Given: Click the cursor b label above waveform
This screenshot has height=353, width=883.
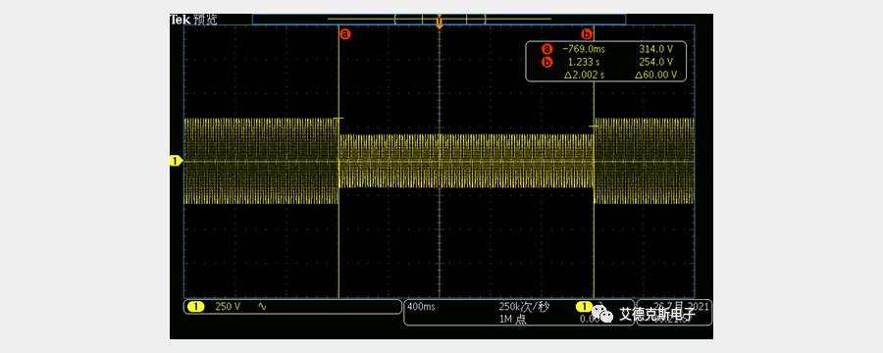Looking at the screenshot, I should click(587, 33).
